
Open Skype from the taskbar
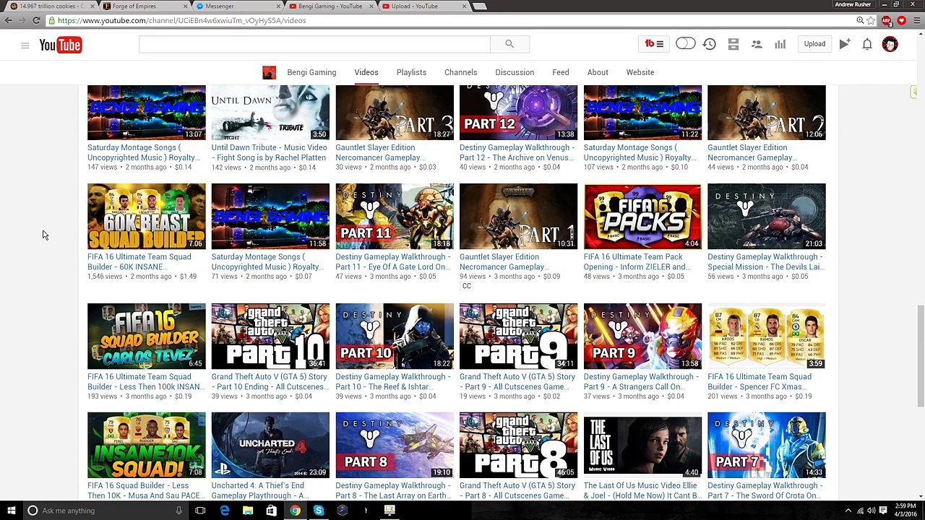point(318,511)
